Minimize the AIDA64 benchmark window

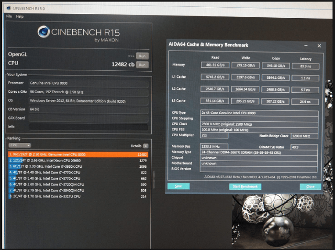point(306,45)
